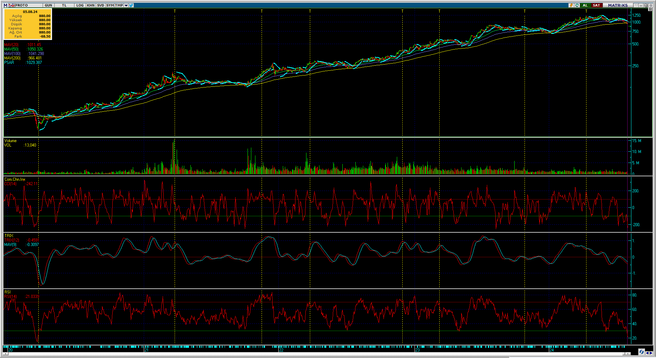Click the bottom-right chart refresh icon

(642, 352)
